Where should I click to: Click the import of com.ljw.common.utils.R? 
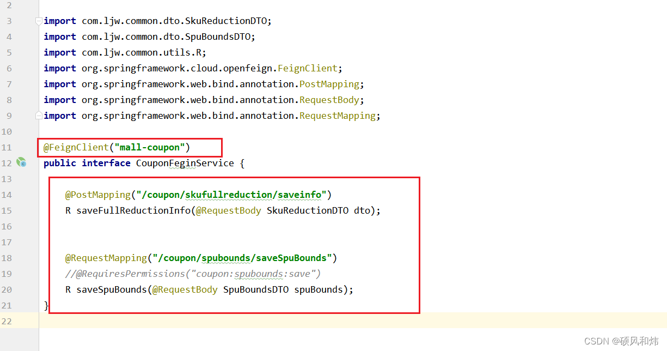tap(125, 52)
